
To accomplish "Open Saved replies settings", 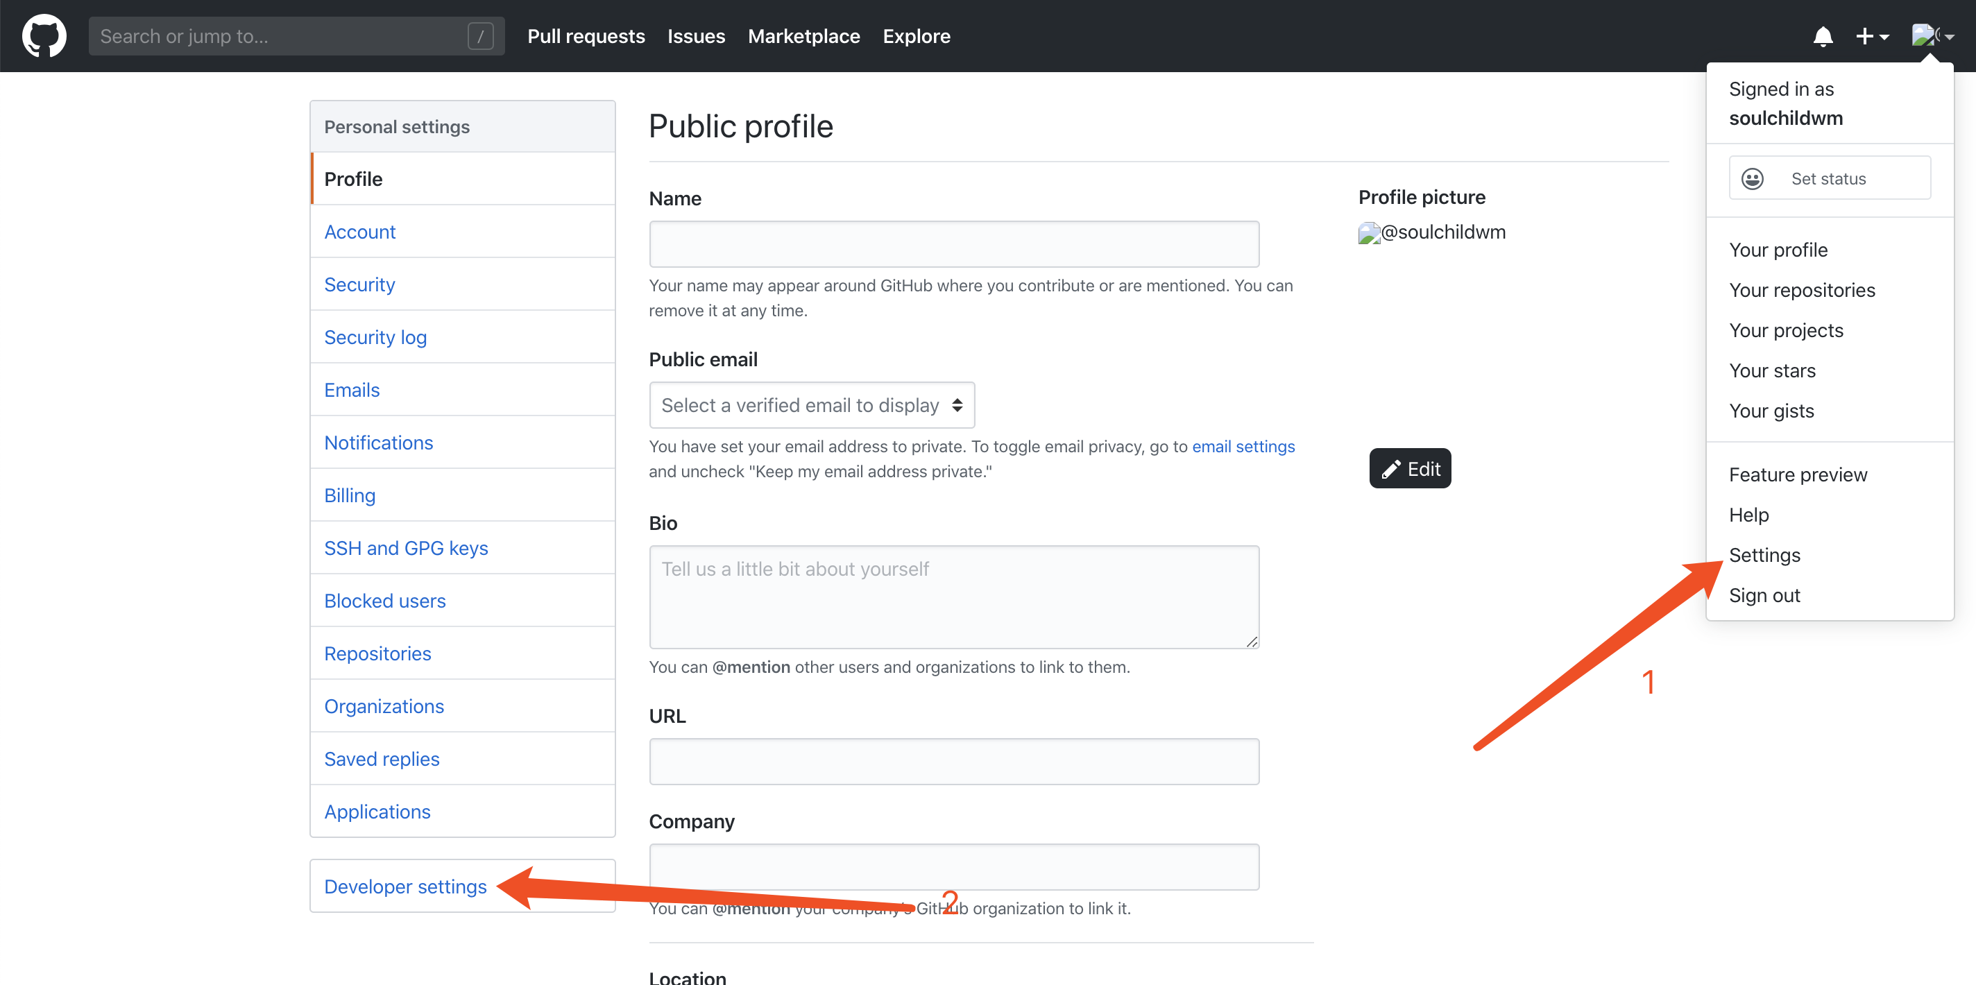I will click(463, 759).
